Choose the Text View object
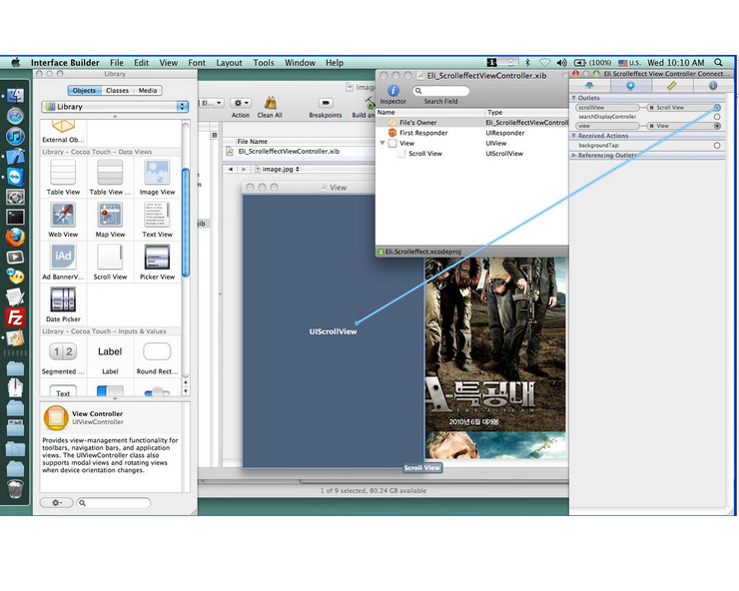The width and height of the screenshot is (739, 591). (x=157, y=220)
